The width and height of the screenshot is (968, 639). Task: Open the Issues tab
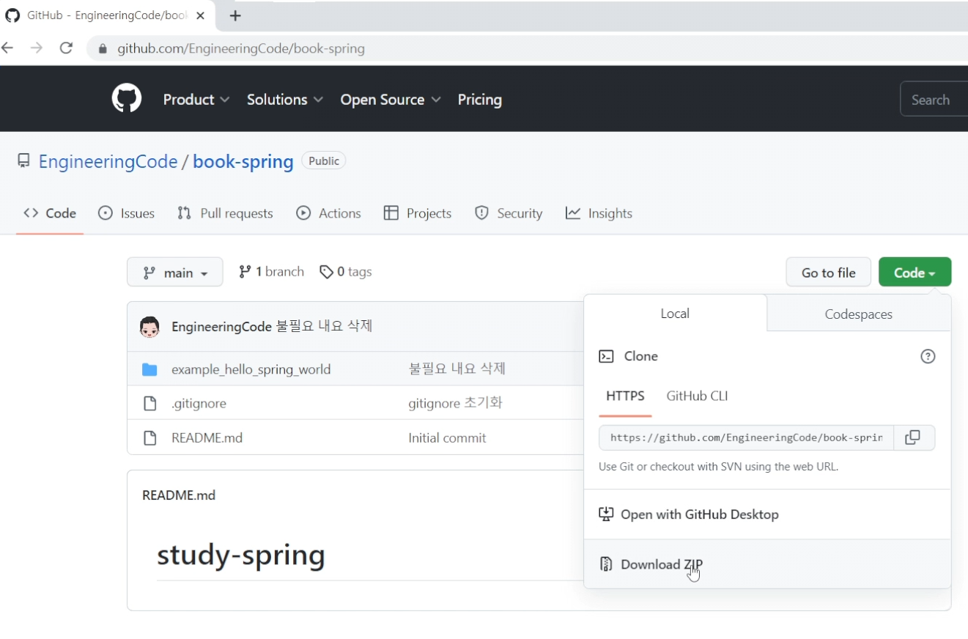coord(127,213)
